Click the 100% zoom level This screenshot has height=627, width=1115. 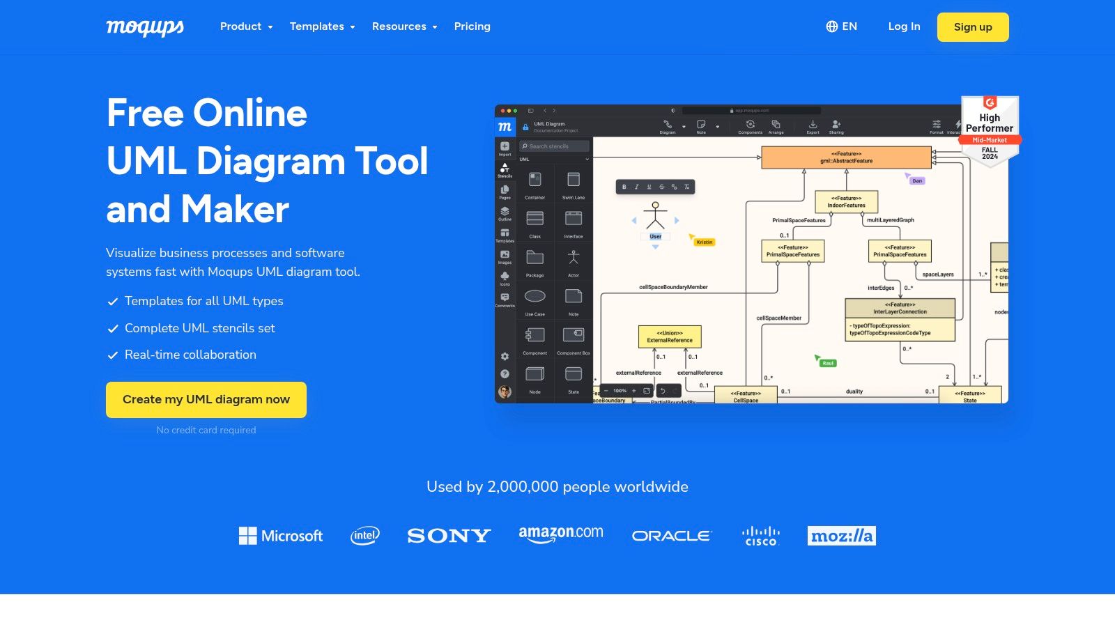pyautogui.click(x=620, y=391)
